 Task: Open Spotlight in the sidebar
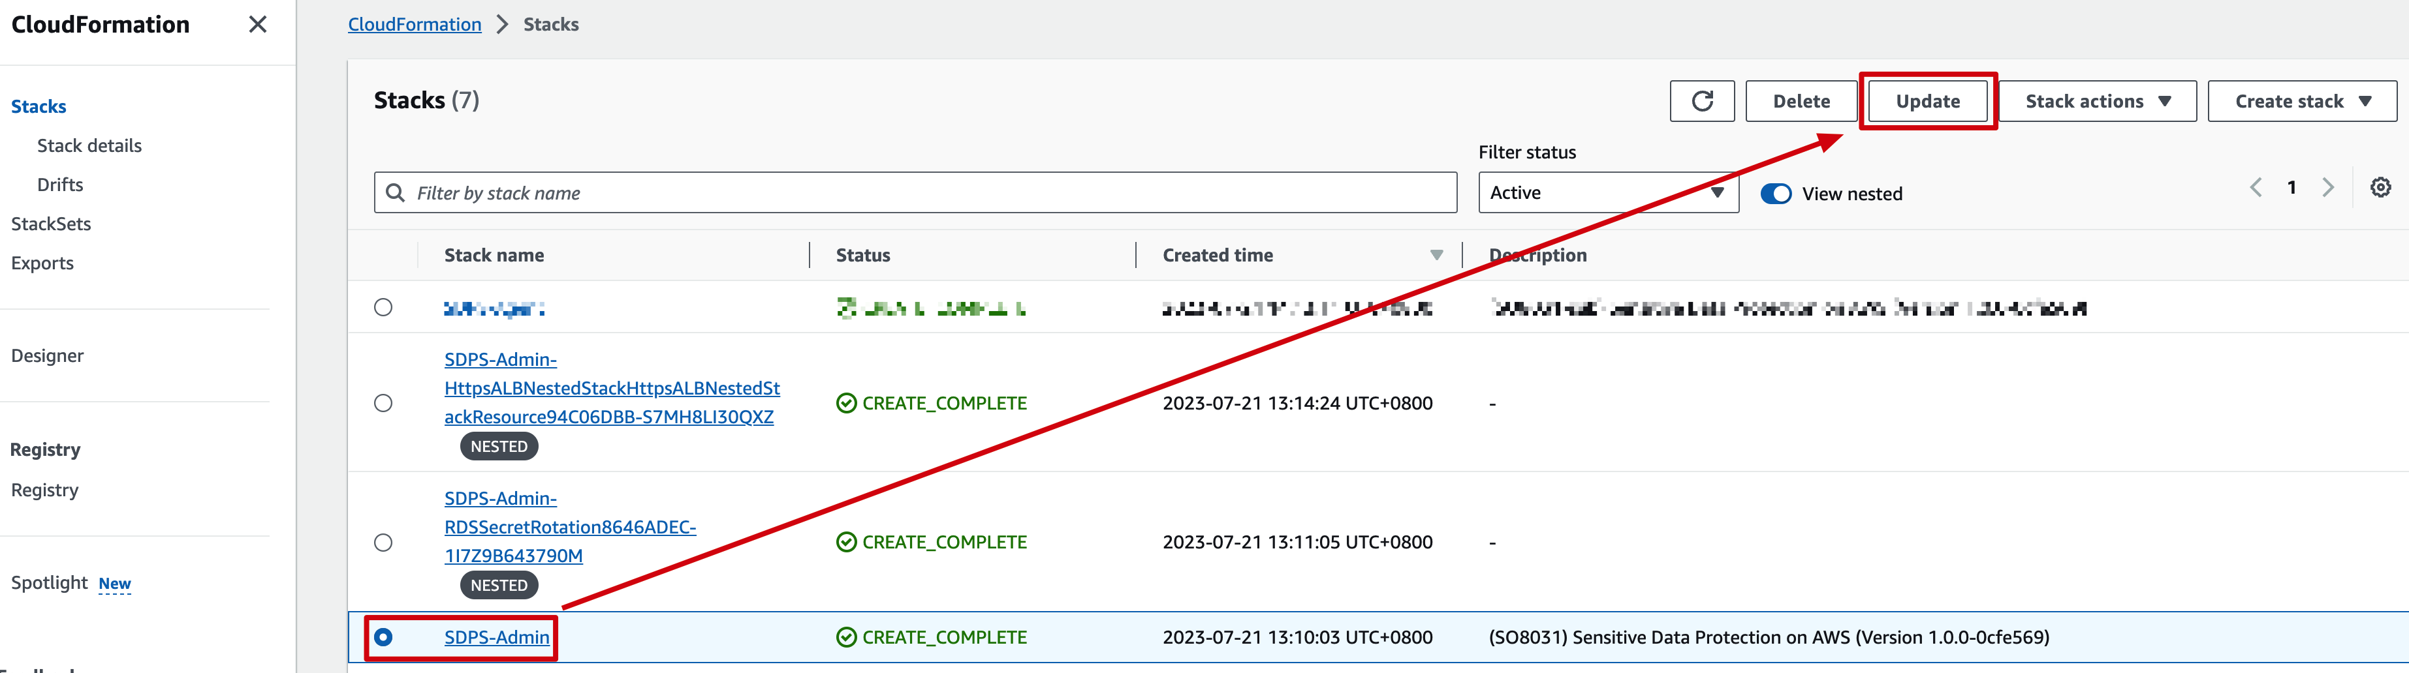[x=50, y=583]
